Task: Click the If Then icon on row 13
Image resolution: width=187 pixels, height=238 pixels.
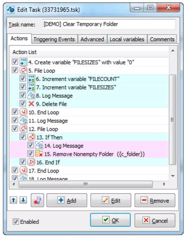Action: point(31,137)
